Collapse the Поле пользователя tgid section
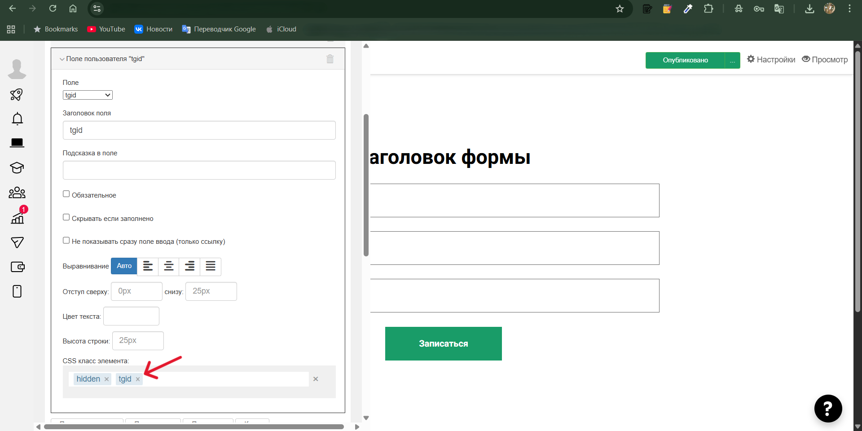Screen dimensions: 862x431 (x=62, y=59)
